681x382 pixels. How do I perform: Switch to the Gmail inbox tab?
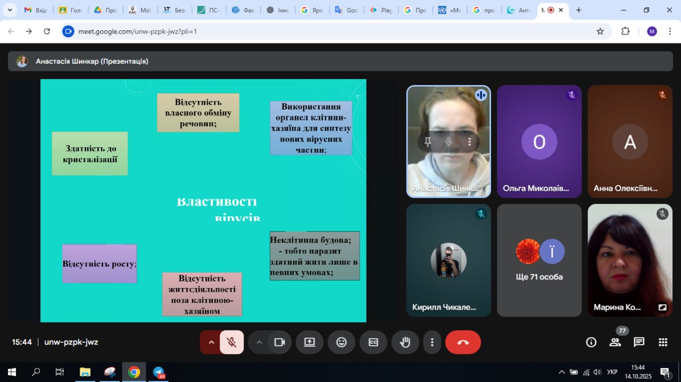pyautogui.click(x=35, y=10)
